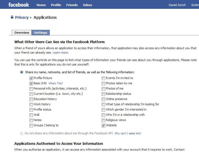Open the Inbox navigation item
Image resolution: width=199 pixels, height=152 pixels.
click(x=87, y=5)
